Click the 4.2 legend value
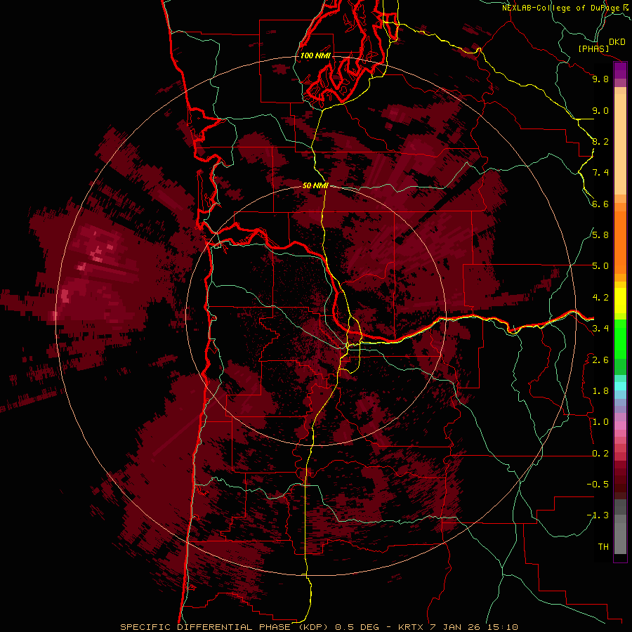 600,298
